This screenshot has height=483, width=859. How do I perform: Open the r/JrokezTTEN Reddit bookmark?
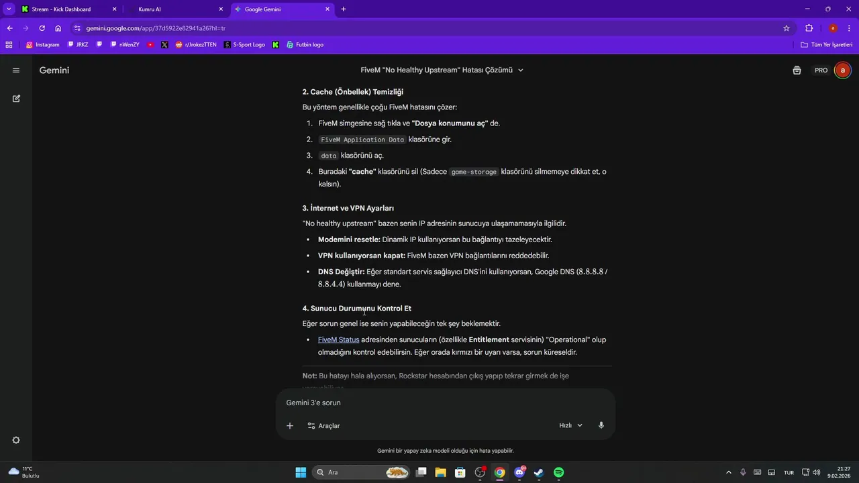point(196,45)
